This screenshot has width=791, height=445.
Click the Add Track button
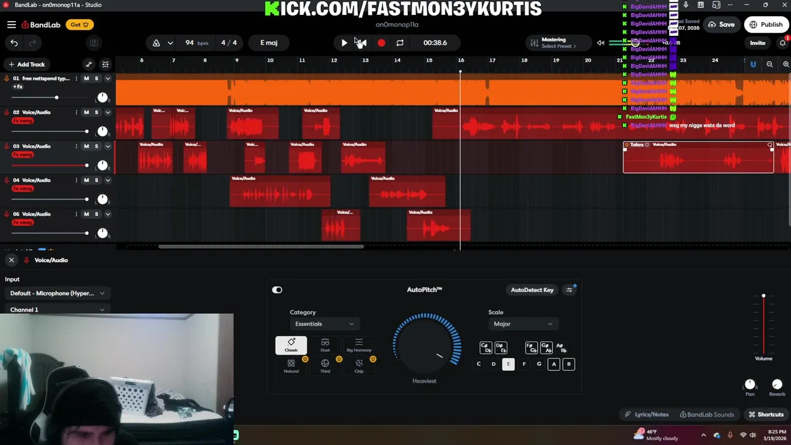coord(27,64)
